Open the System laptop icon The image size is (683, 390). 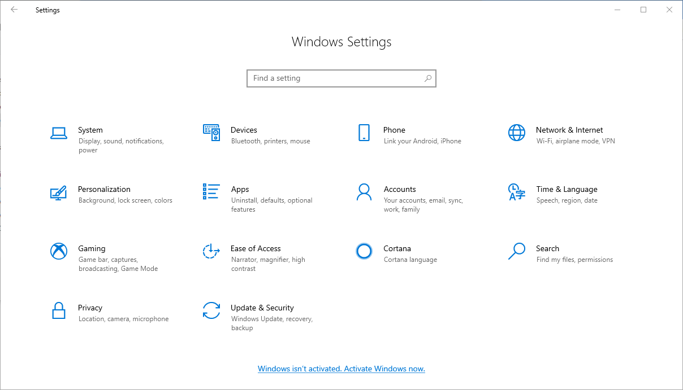(59, 133)
